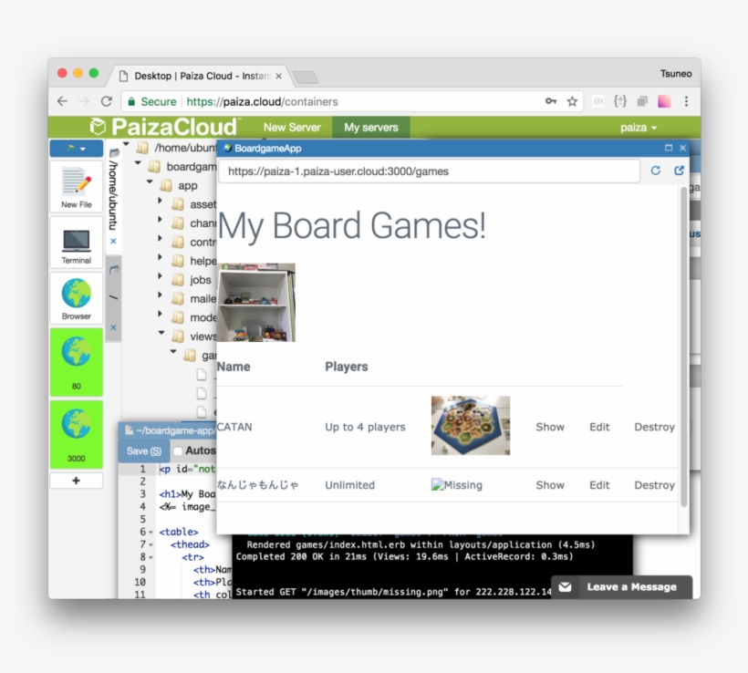
Task: Destroy the なんじゃもんじゃ game entry
Action: pyautogui.click(x=654, y=485)
